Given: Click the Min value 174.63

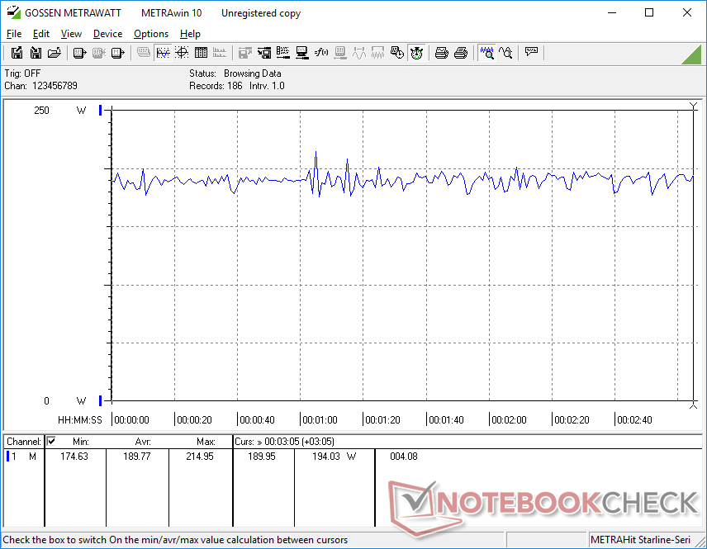Looking at the screenshot, I should click(x=74, y=457).
